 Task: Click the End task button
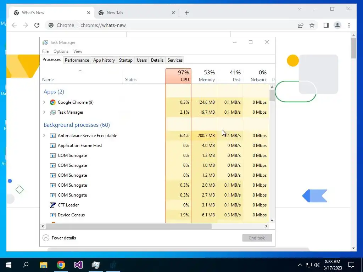[257, 238]
